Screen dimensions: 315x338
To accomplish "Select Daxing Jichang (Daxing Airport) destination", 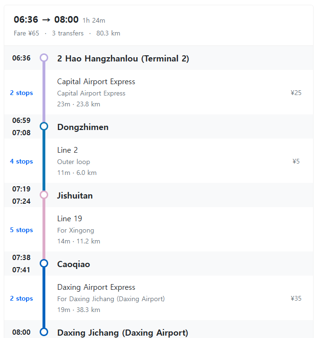I will (x=122, y=333).
